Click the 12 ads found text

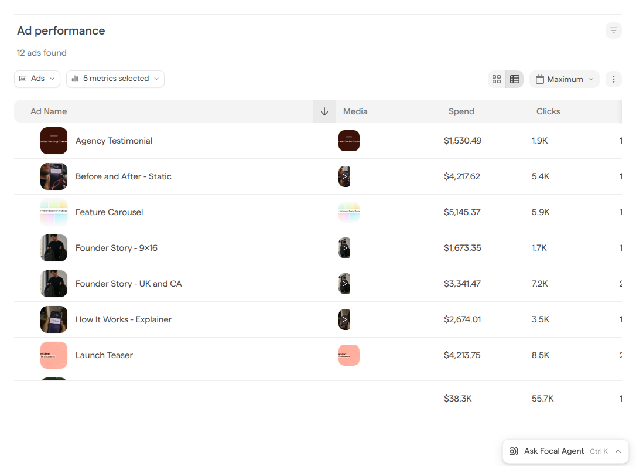42,53
